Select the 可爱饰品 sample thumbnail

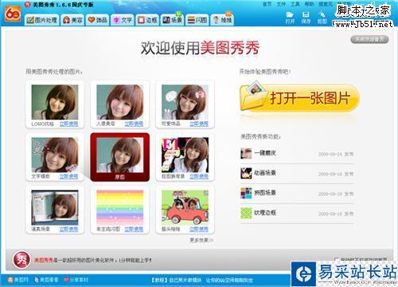click(x=185, y=102)
